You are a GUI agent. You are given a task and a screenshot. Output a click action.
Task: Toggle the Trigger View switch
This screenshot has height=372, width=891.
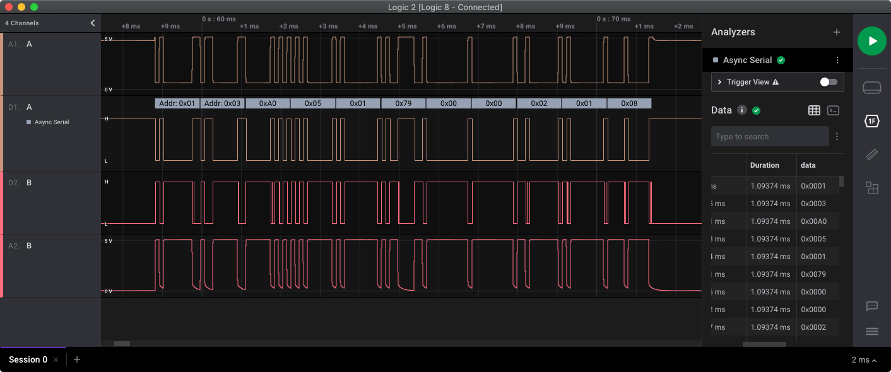828,82
